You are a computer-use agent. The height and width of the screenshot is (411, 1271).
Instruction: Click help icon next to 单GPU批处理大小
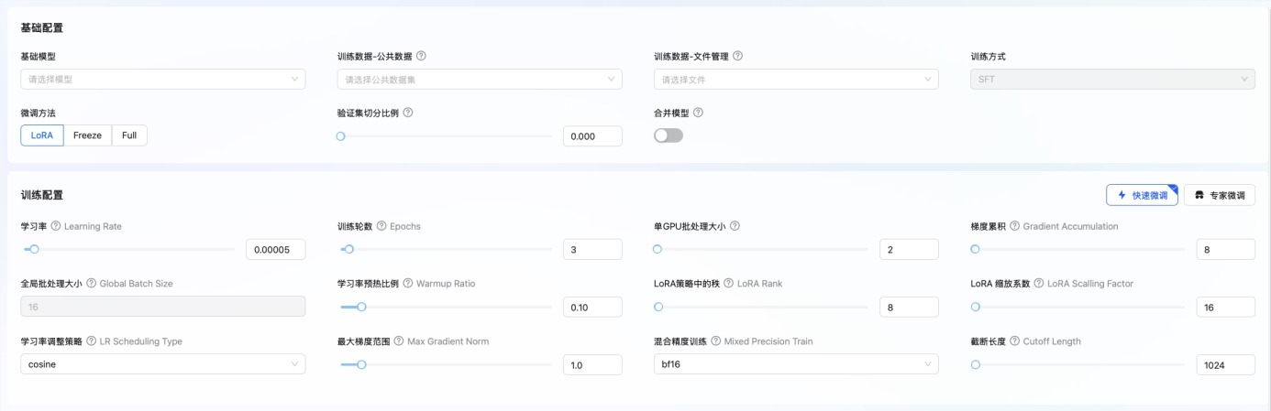click(x=735, y=226)
